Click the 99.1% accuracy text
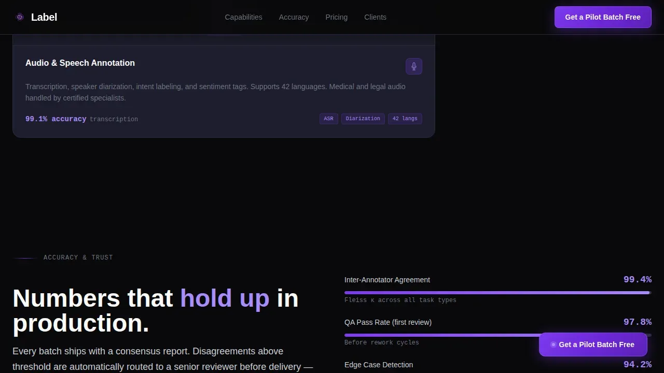Screen dimensions: 664x373 pos(56,119)
